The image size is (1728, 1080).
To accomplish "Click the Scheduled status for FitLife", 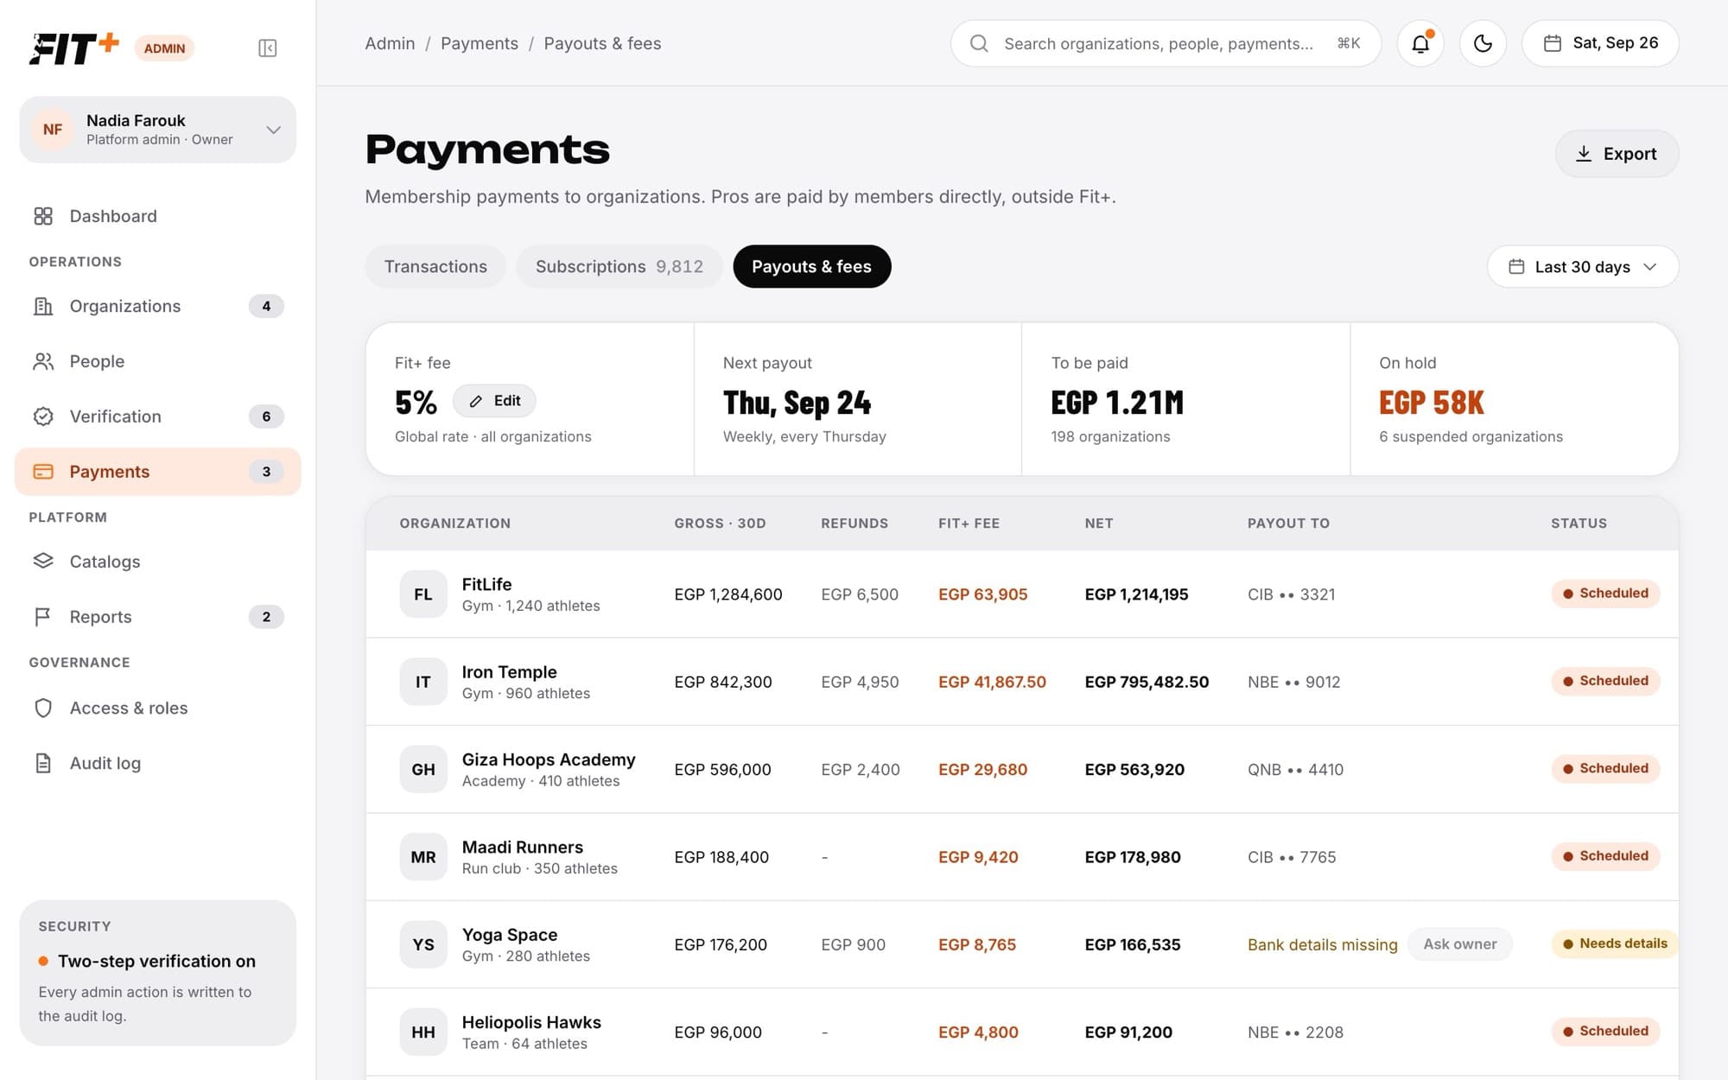I will (1605, 594).
